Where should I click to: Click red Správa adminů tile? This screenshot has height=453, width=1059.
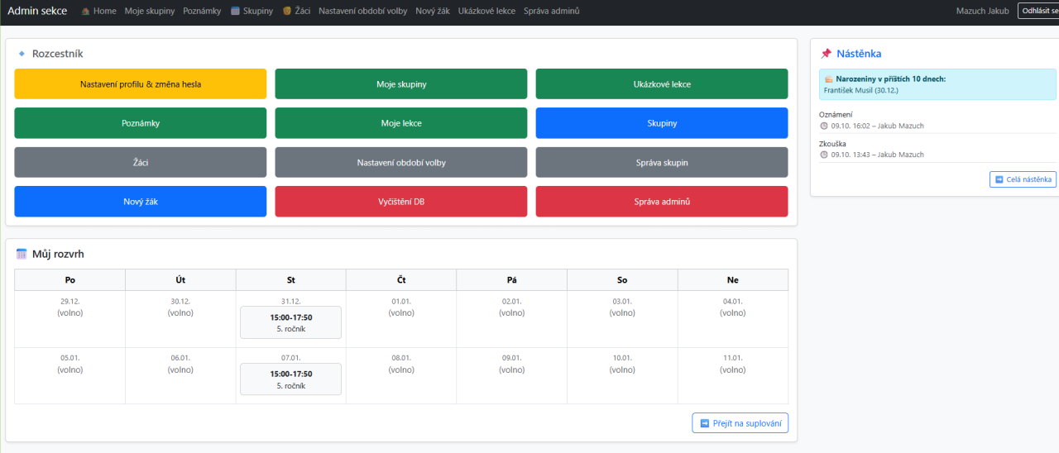[662, 202]
